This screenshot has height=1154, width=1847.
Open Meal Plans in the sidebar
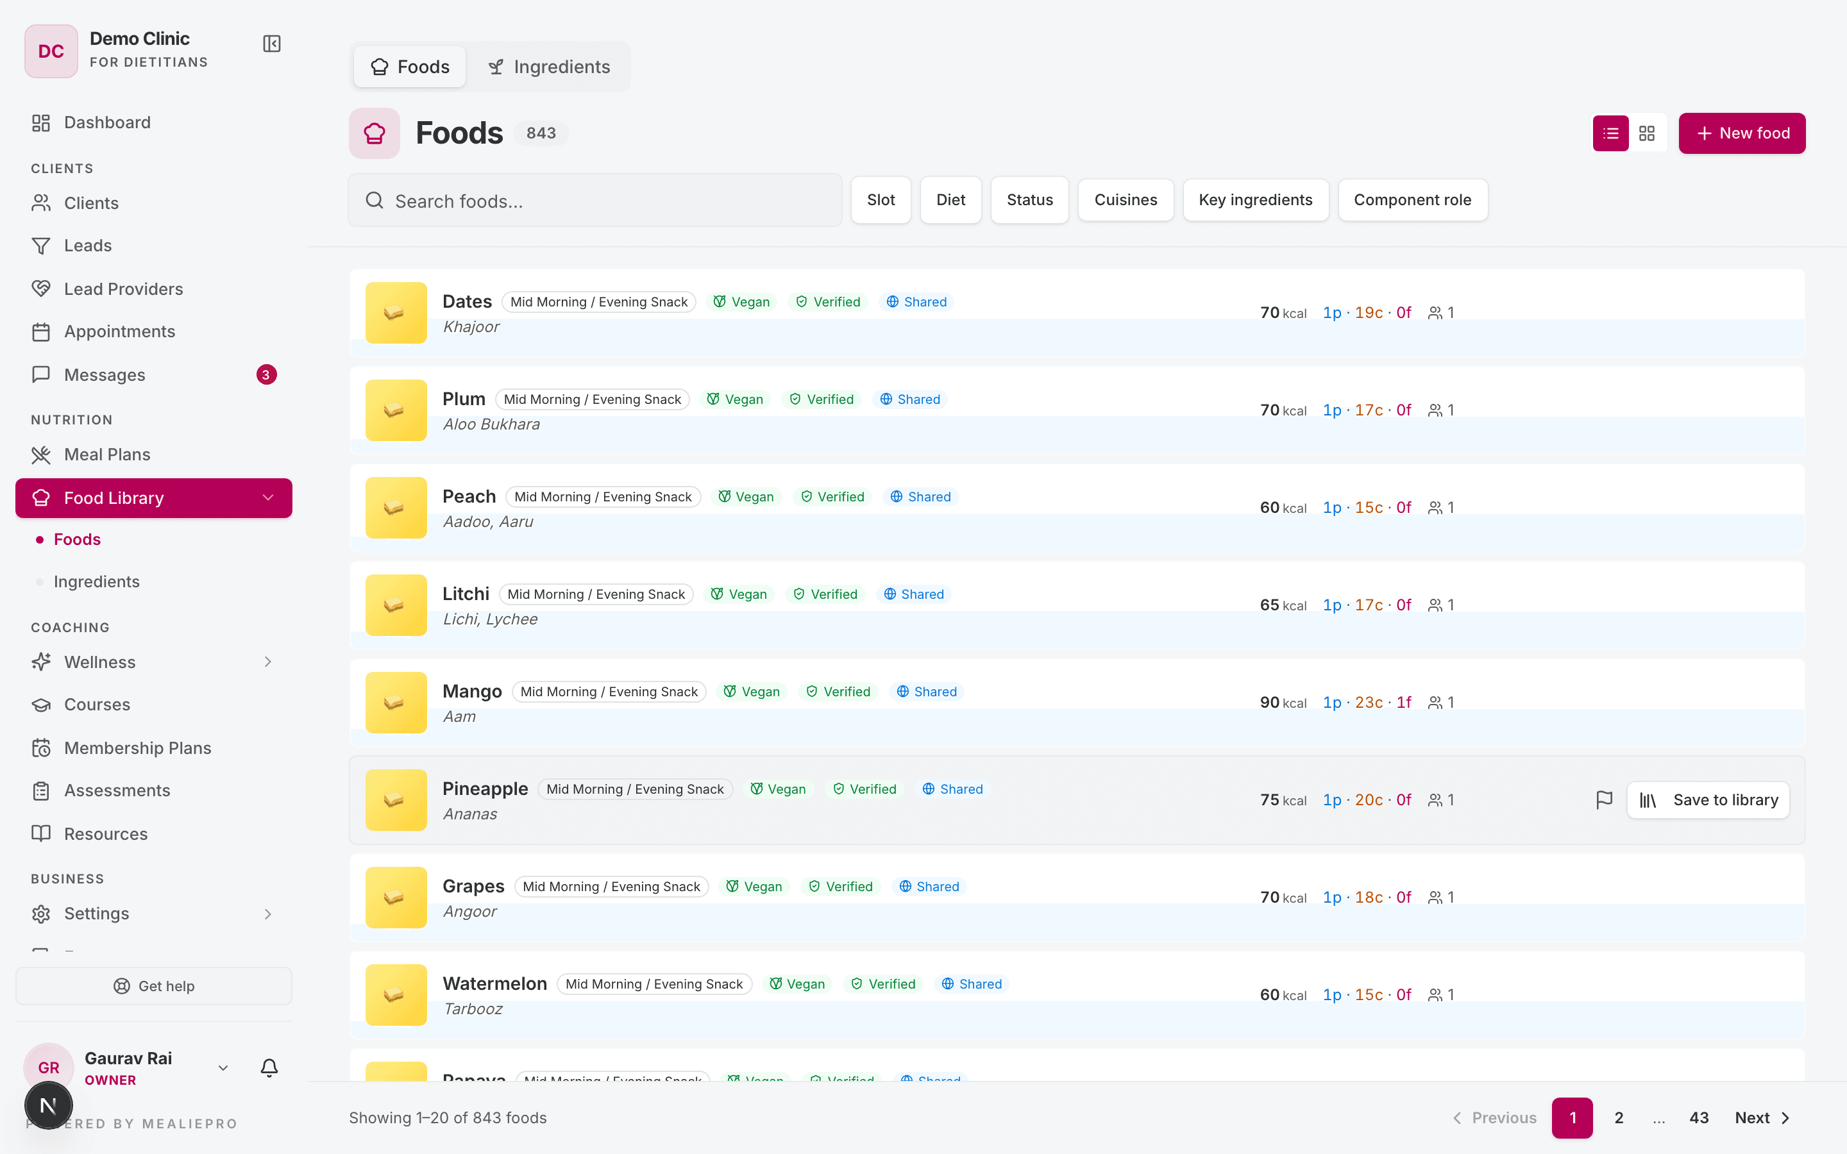(x=153, y=455)
